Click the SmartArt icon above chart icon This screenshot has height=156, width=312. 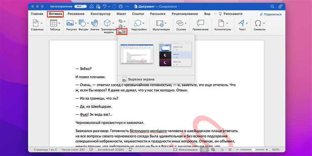[x=120, y=21]
